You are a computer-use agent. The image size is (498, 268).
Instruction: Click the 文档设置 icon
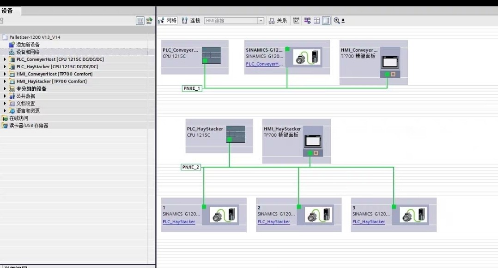click(12, 103)
